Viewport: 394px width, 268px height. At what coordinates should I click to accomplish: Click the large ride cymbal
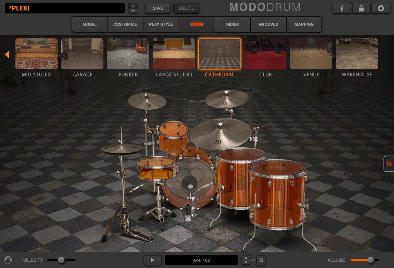pos(221,134)
